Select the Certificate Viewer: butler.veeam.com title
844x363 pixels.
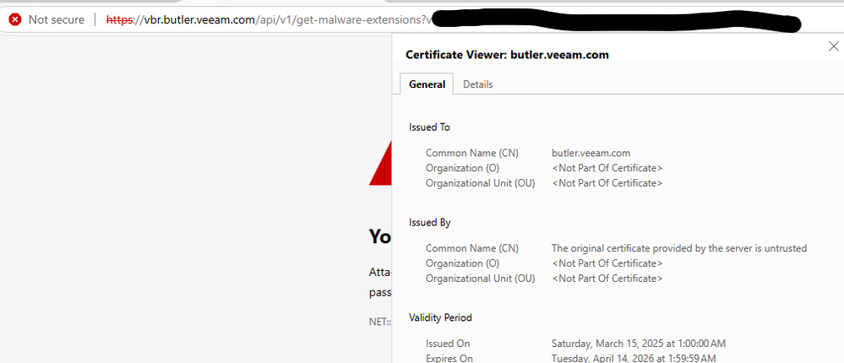click(x=507, y=55)
